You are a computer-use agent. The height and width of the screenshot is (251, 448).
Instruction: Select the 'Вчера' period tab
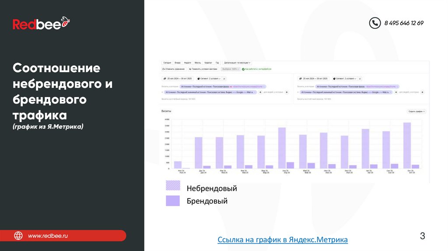coord(178,63)
